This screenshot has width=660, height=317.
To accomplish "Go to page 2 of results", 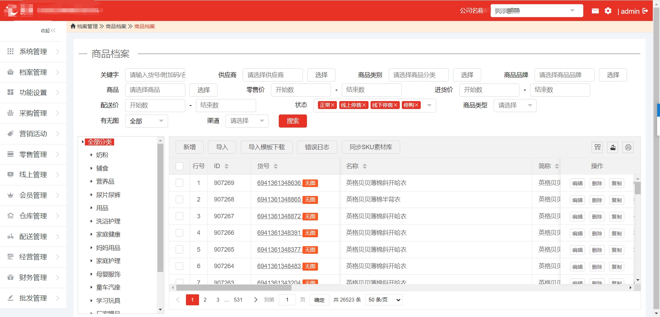I will [x=205, y=300].
